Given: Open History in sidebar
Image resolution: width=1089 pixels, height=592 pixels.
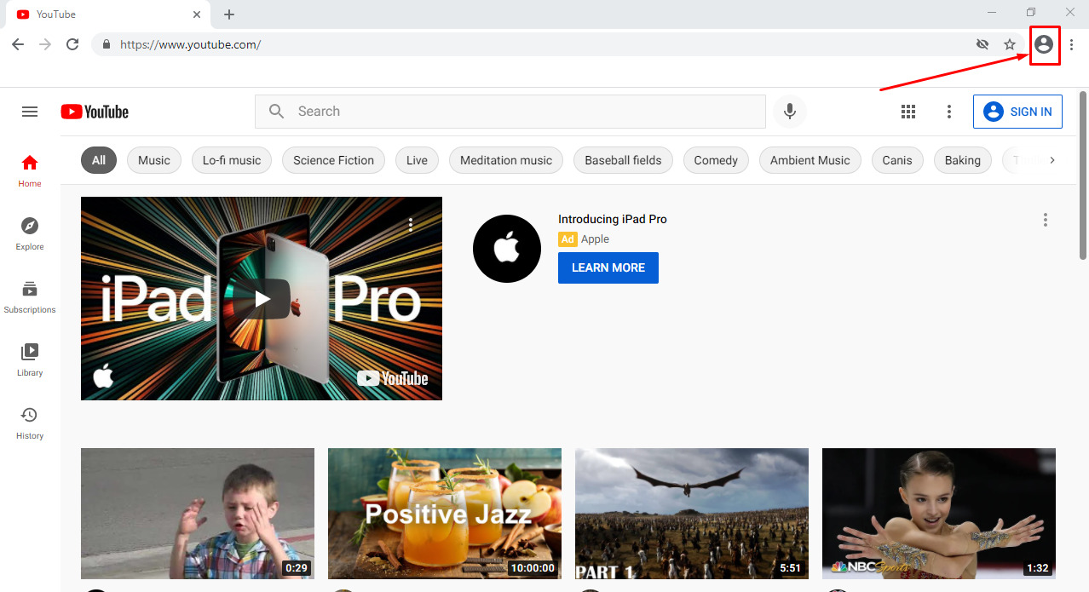Looking at the screenshot, I should coord(30,422).
